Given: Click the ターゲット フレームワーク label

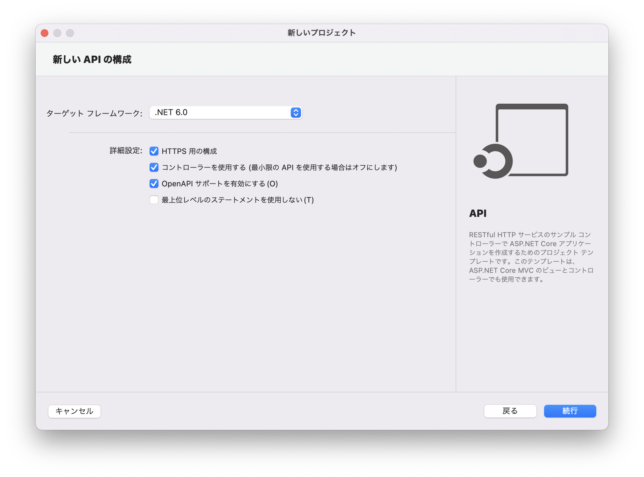Looking at the screenshot, I should [x=94, y=113].
